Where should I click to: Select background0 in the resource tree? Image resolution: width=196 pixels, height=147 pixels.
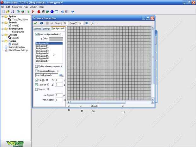point(18,32)
